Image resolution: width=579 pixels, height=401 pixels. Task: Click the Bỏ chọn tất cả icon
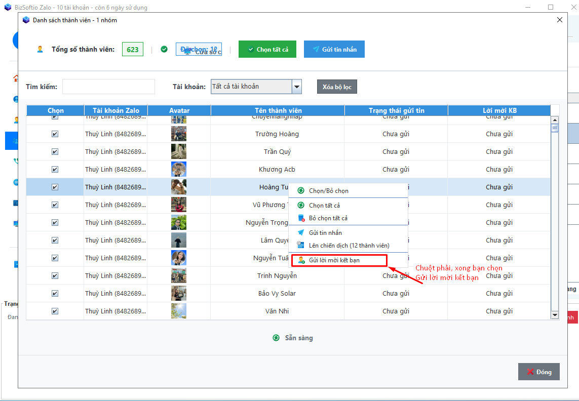pos(301,218)
